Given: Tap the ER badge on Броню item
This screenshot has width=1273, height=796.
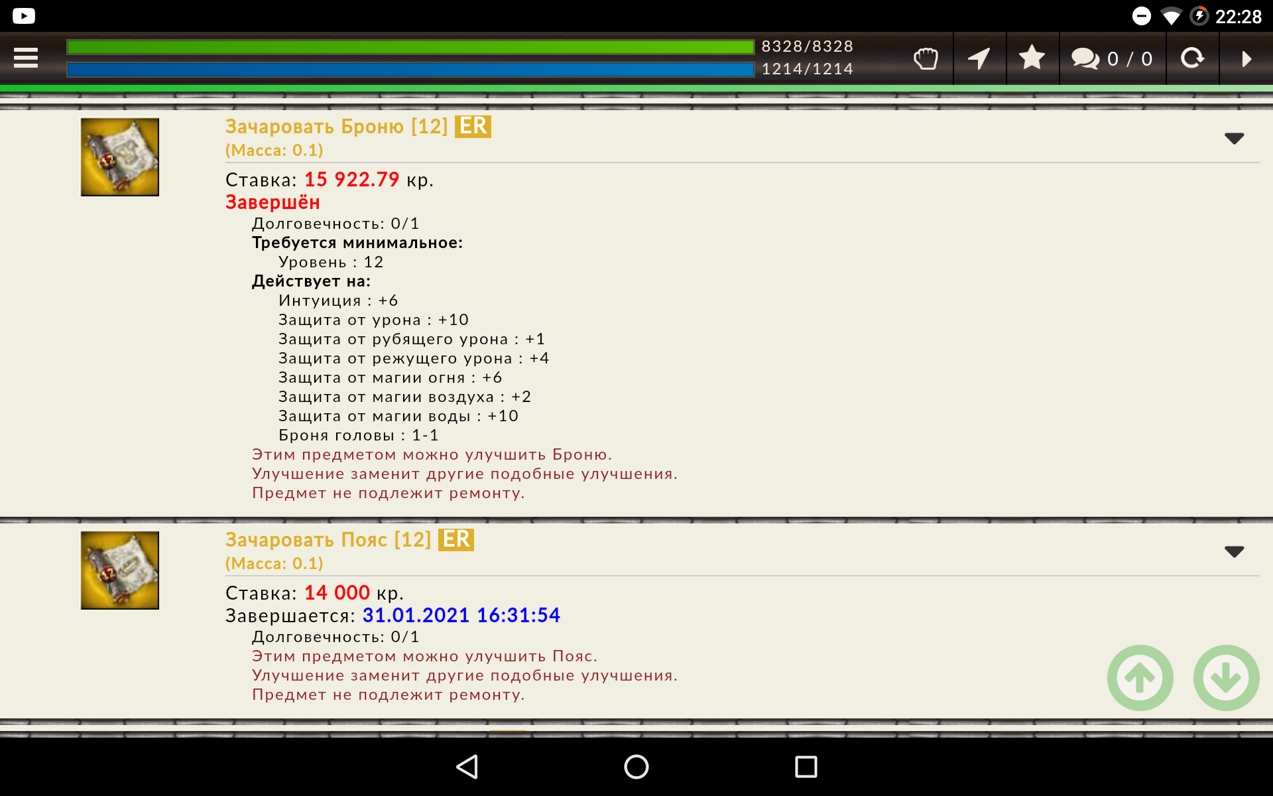Looking at the screenshot, I should [473, 126].
